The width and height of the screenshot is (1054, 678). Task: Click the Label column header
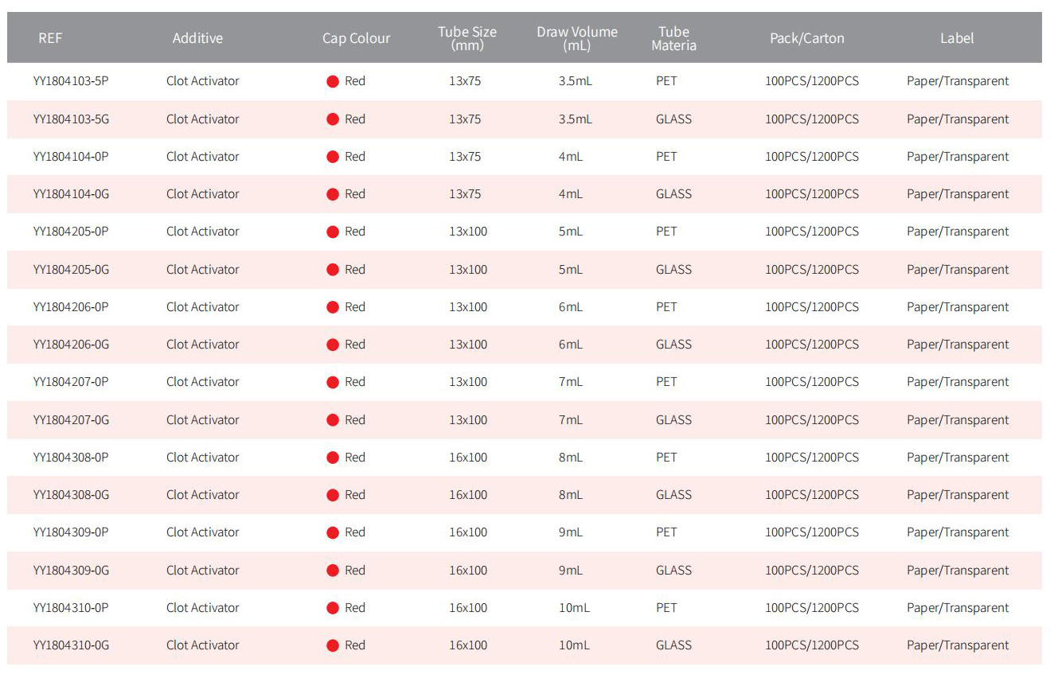(957, 38)
